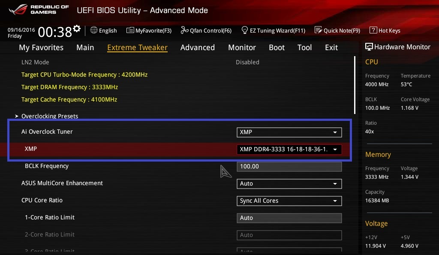Viewport: 439px width, 255px height.
Task: Select the XMP setting row label
Action: (x=31, y=149)
